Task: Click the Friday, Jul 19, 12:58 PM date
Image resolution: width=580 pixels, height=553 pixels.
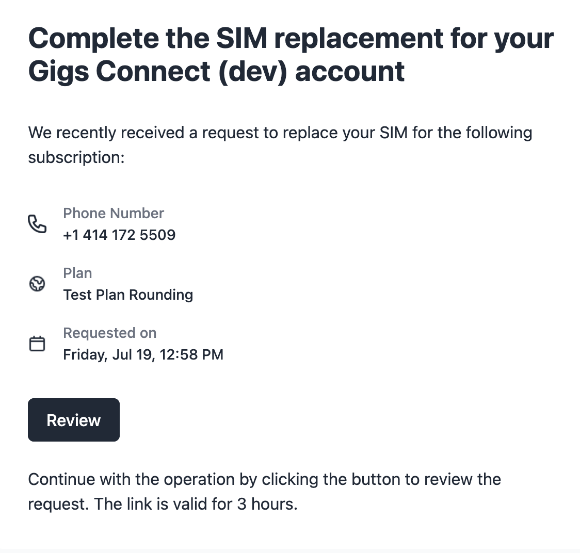Action: 143,355
